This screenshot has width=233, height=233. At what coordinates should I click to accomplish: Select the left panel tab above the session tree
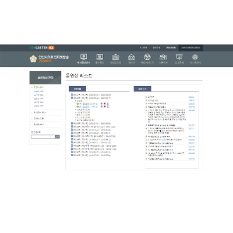coord(77,89)
